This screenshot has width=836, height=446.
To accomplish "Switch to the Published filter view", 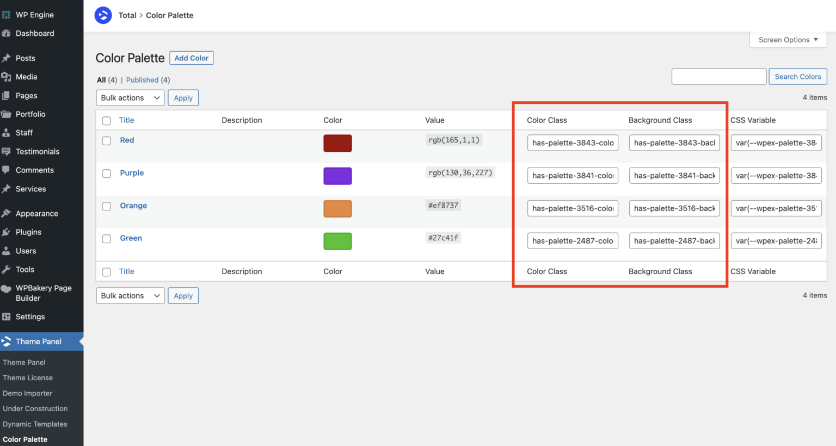I will coord(142,79).
